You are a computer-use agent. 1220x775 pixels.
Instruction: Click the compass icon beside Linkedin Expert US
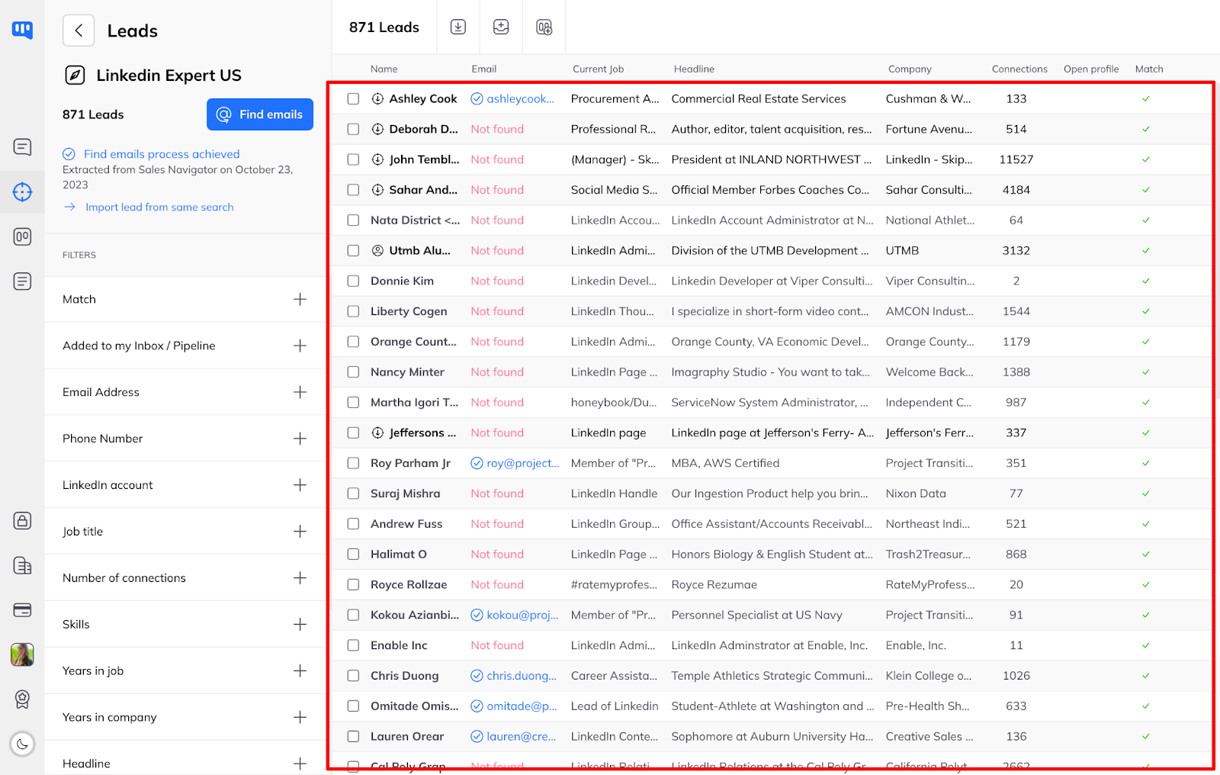[75, 75]
